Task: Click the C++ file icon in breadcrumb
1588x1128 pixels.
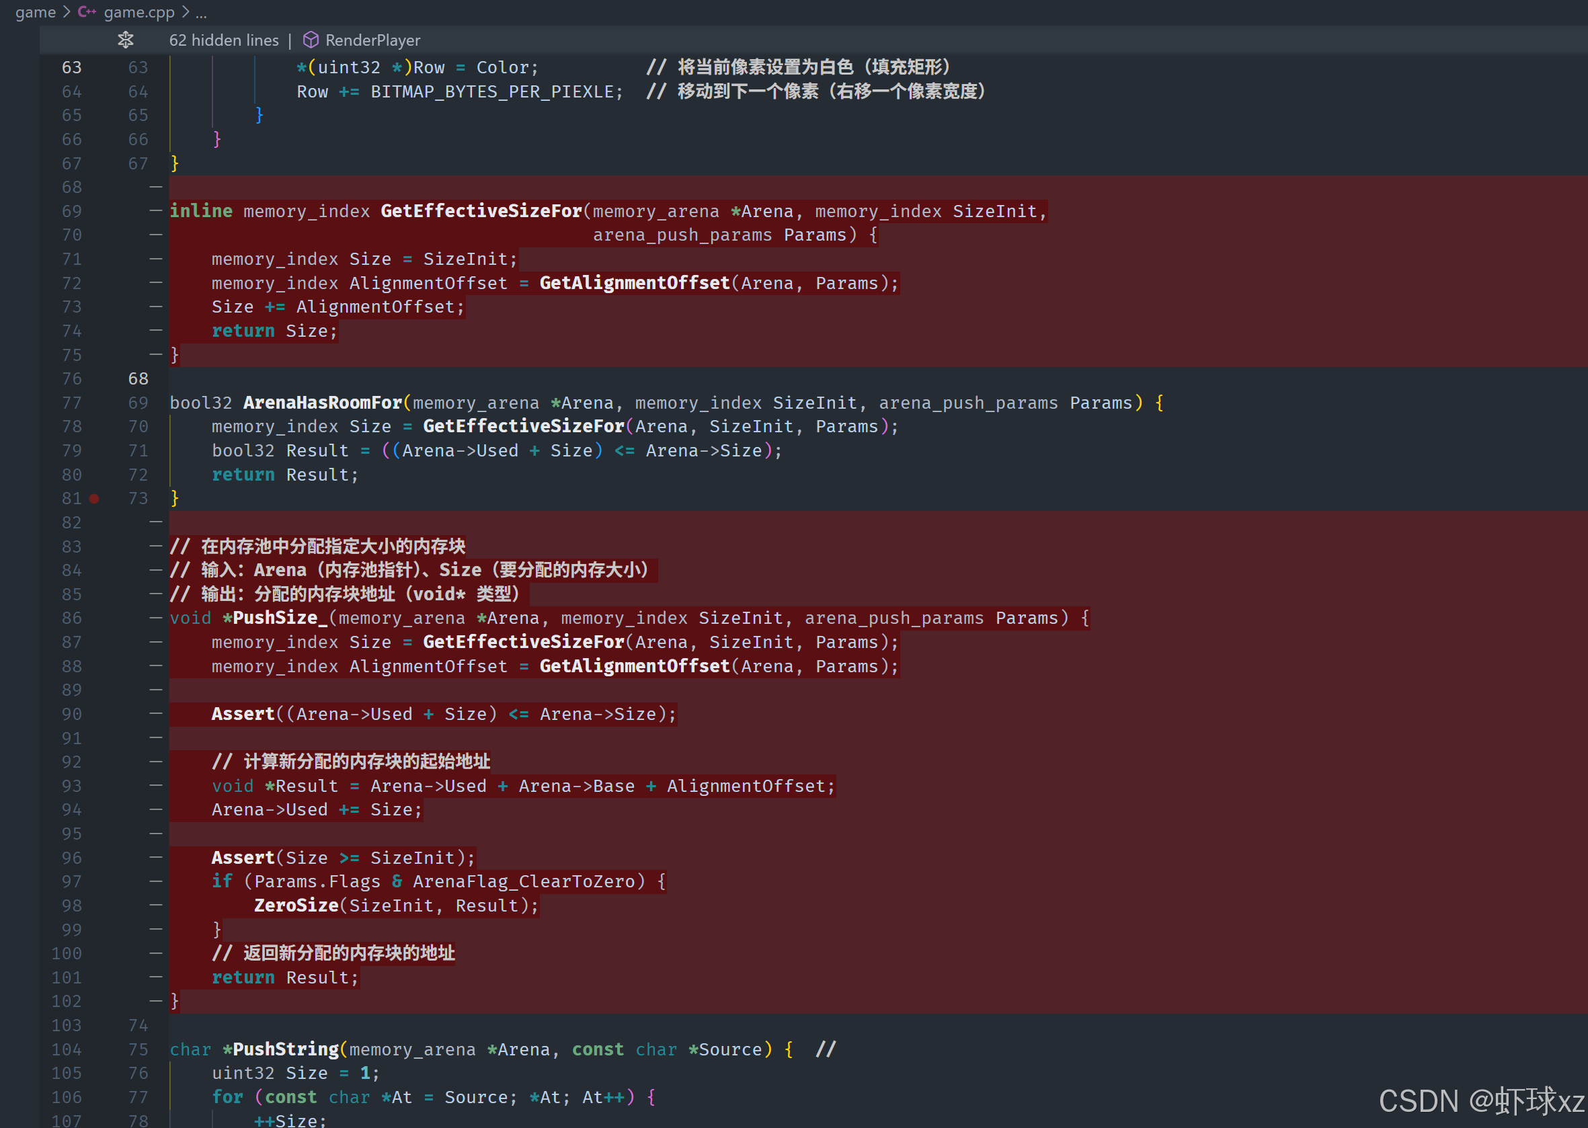Action: 87,12
